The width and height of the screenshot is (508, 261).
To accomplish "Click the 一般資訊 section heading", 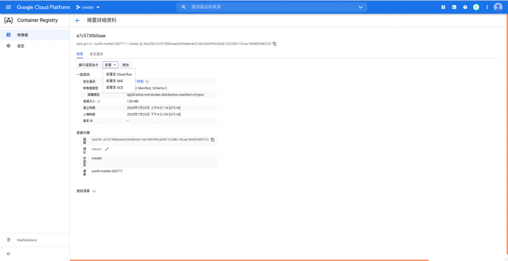I will [x=83, y=74].
